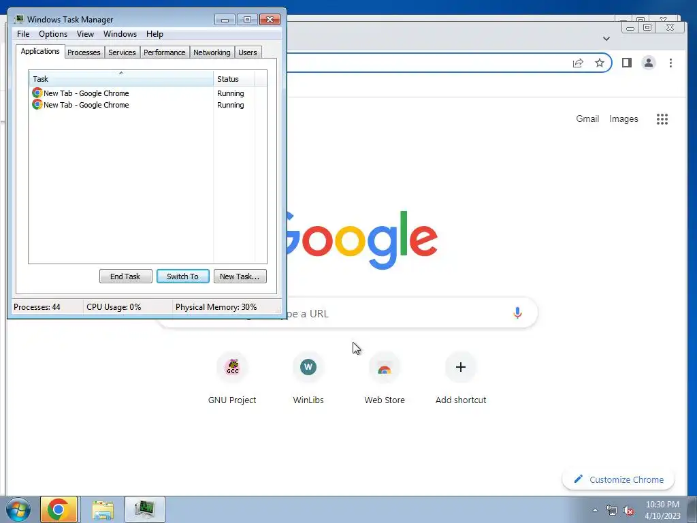Show hidden system tray icons arrow

595,510
